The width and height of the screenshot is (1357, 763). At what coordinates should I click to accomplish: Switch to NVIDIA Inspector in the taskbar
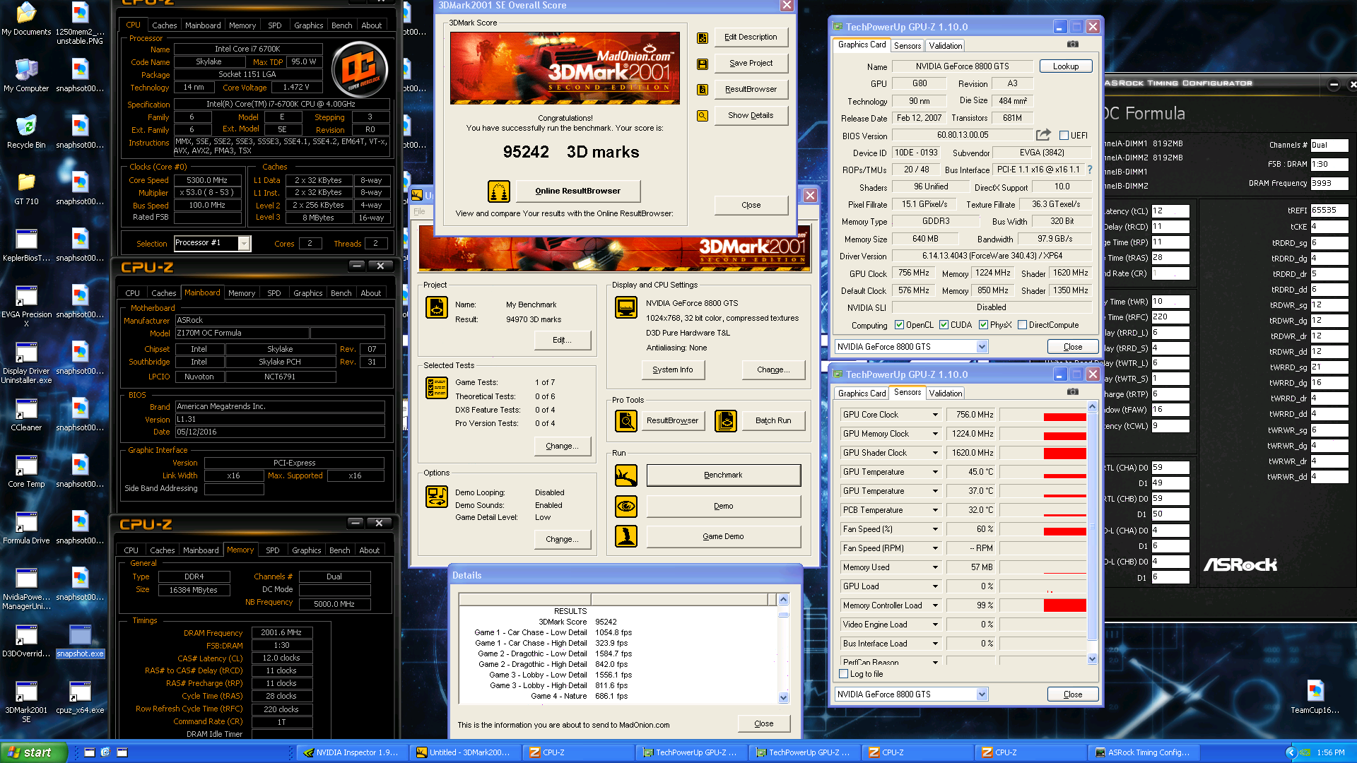click(x=351, y=752)
